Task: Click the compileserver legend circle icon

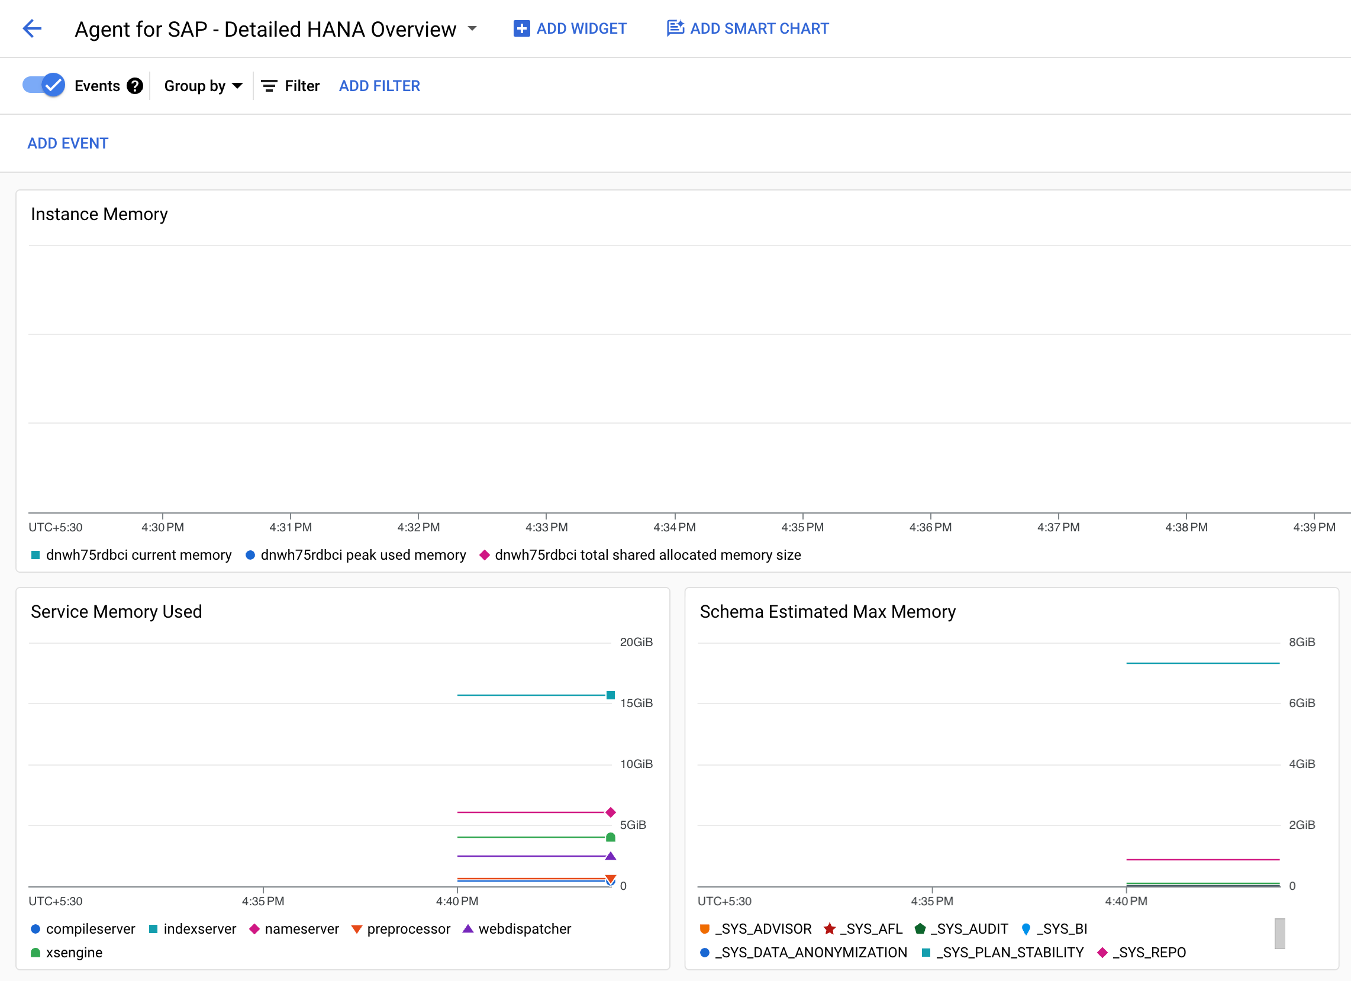Action: tap(34, 928)
